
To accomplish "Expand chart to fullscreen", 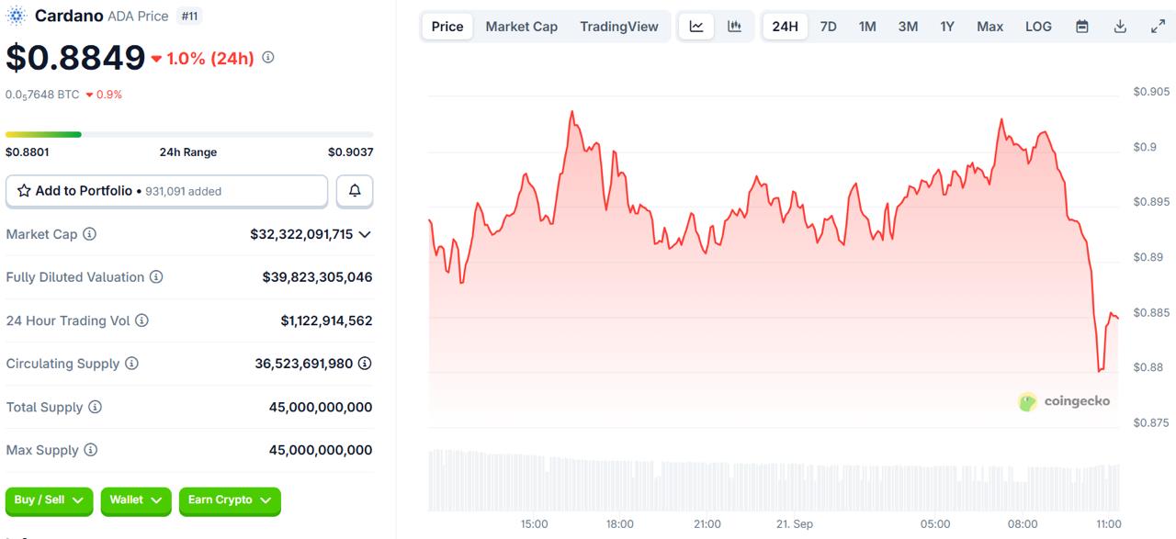I will tap(1158, 27).
